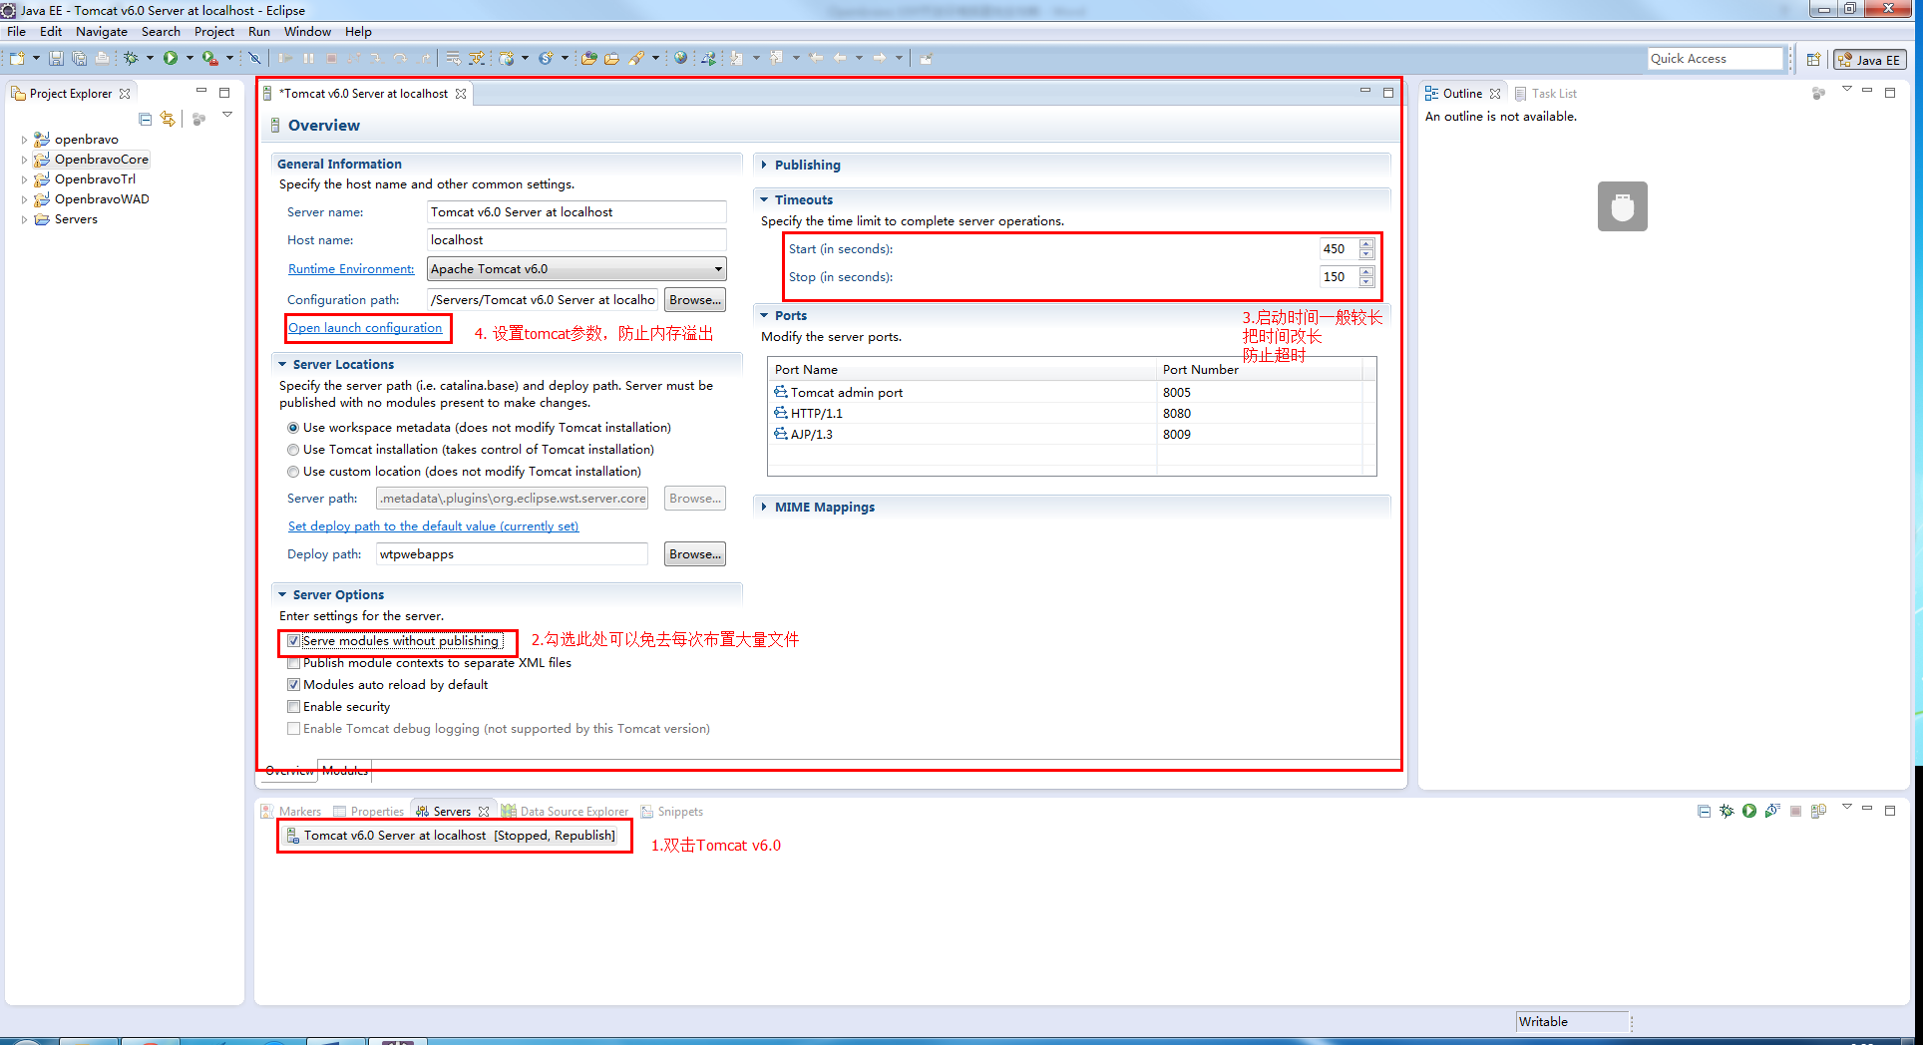Viewport: 1923px width, 1045px height.
Task: Expand the OpenbravoCore project
Action: (24, 160)
